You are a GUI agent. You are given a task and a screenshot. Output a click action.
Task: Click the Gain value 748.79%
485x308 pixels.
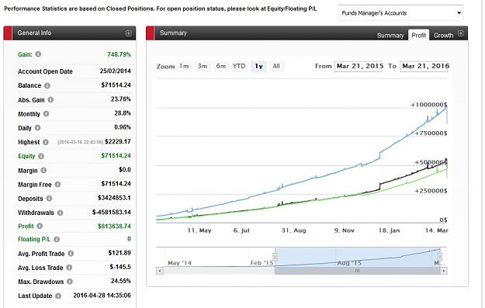coord(119,54)
